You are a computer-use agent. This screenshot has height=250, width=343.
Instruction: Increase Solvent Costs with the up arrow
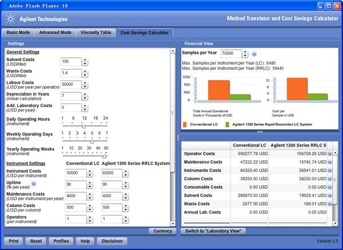85,59
